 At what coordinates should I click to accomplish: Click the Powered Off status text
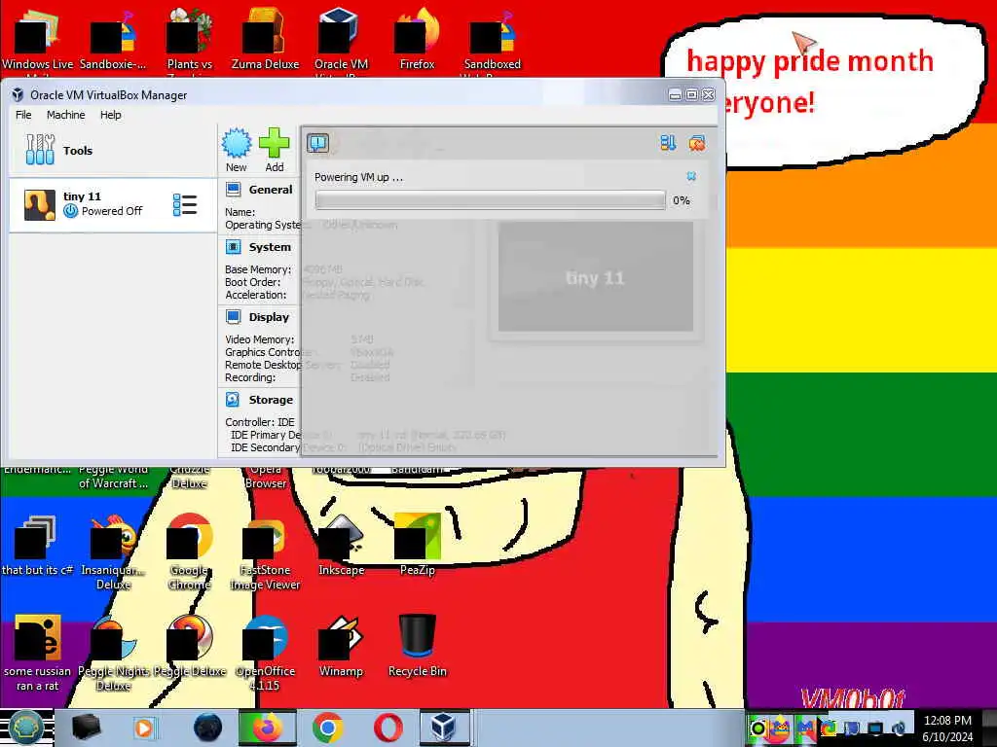pos(112,211)
